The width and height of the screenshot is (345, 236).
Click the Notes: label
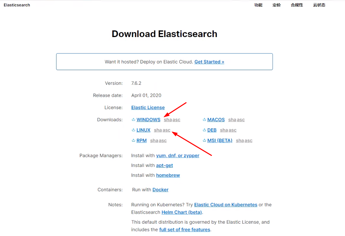point(115,205)
